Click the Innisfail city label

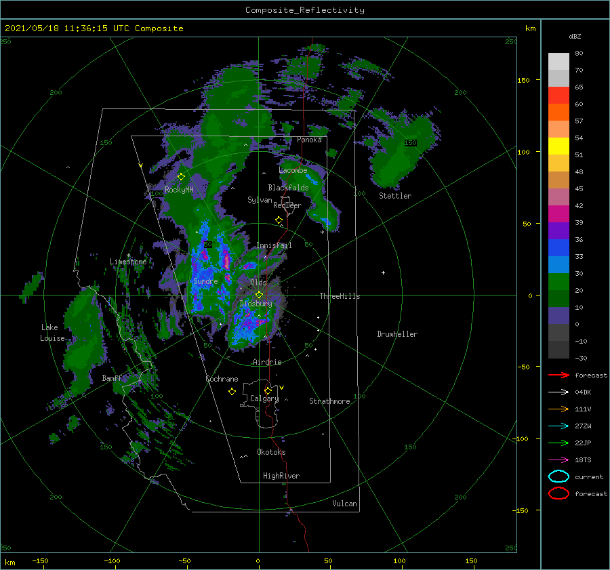[274, 245]
